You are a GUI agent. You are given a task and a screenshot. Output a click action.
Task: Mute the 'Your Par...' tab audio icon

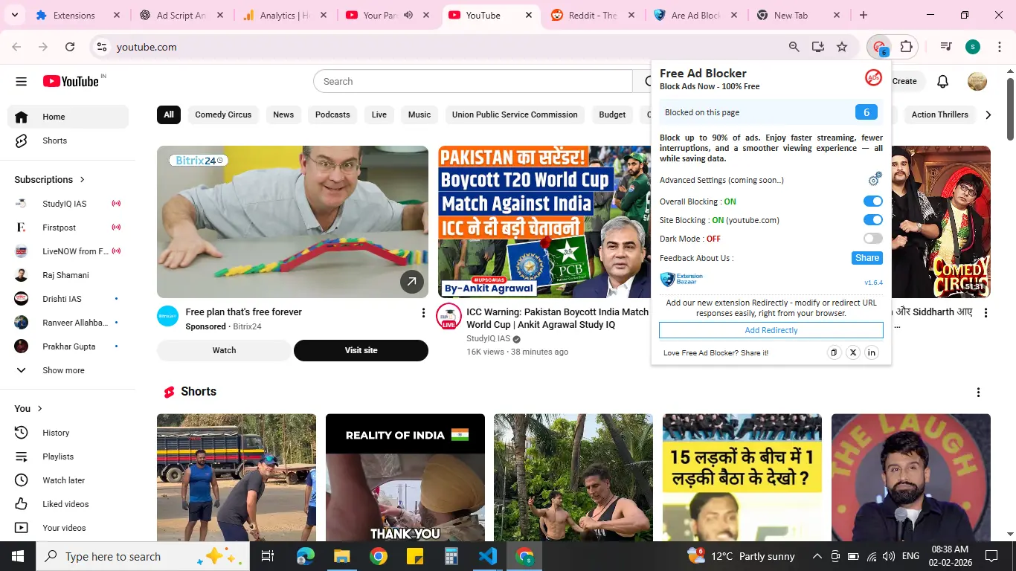pos(408,15)
